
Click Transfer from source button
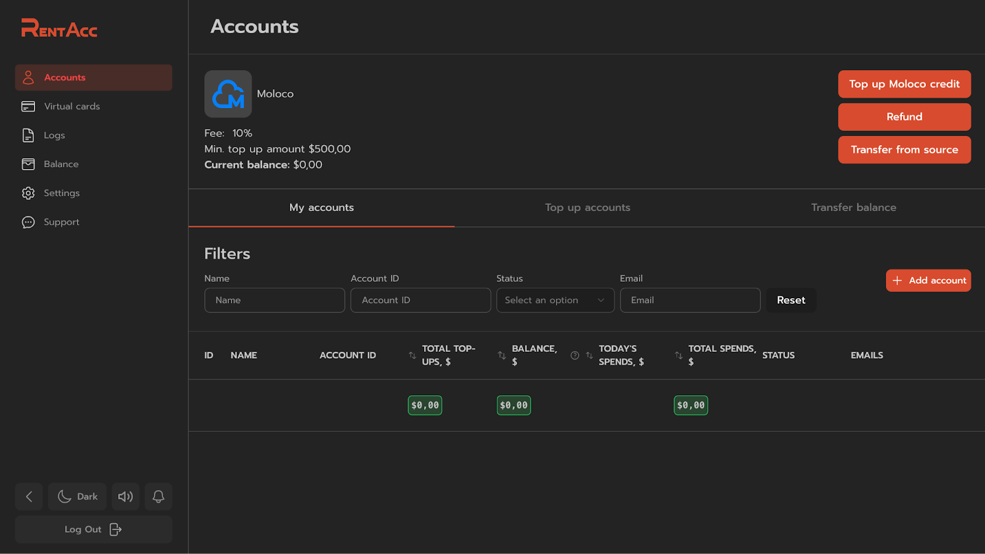tap(904, 150)
